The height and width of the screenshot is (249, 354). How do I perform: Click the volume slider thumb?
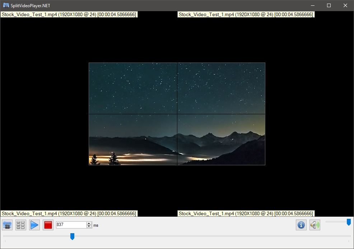[349, 222]
